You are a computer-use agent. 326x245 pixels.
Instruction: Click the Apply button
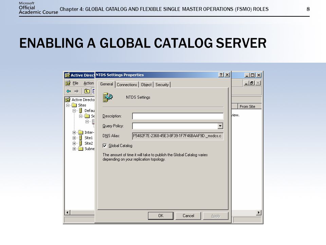point(216,216)
